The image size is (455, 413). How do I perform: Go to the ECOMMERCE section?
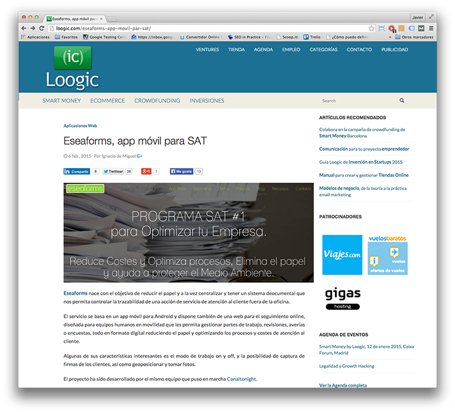[107, 101]
